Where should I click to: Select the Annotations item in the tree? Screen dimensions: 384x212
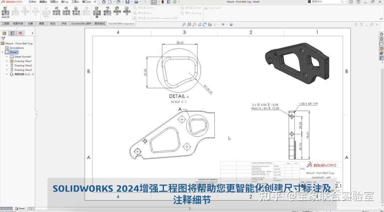tap(17, 48)
